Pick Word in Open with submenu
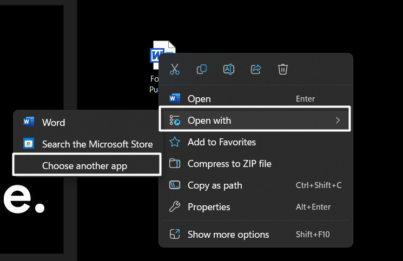The width and height of the screenshot is (403, 261). (87, 123)
